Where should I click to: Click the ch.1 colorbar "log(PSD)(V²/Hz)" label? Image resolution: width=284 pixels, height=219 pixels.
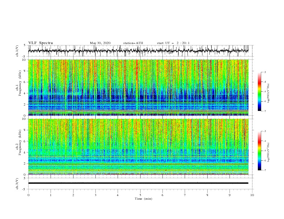[x=269, y=93]
